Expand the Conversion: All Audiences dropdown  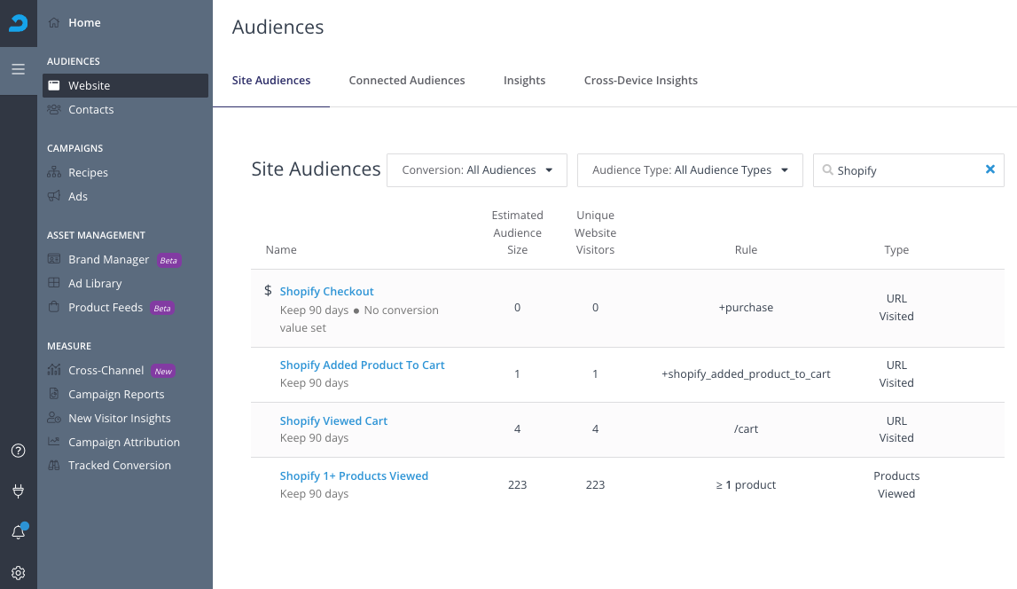[x=477, y=170]
